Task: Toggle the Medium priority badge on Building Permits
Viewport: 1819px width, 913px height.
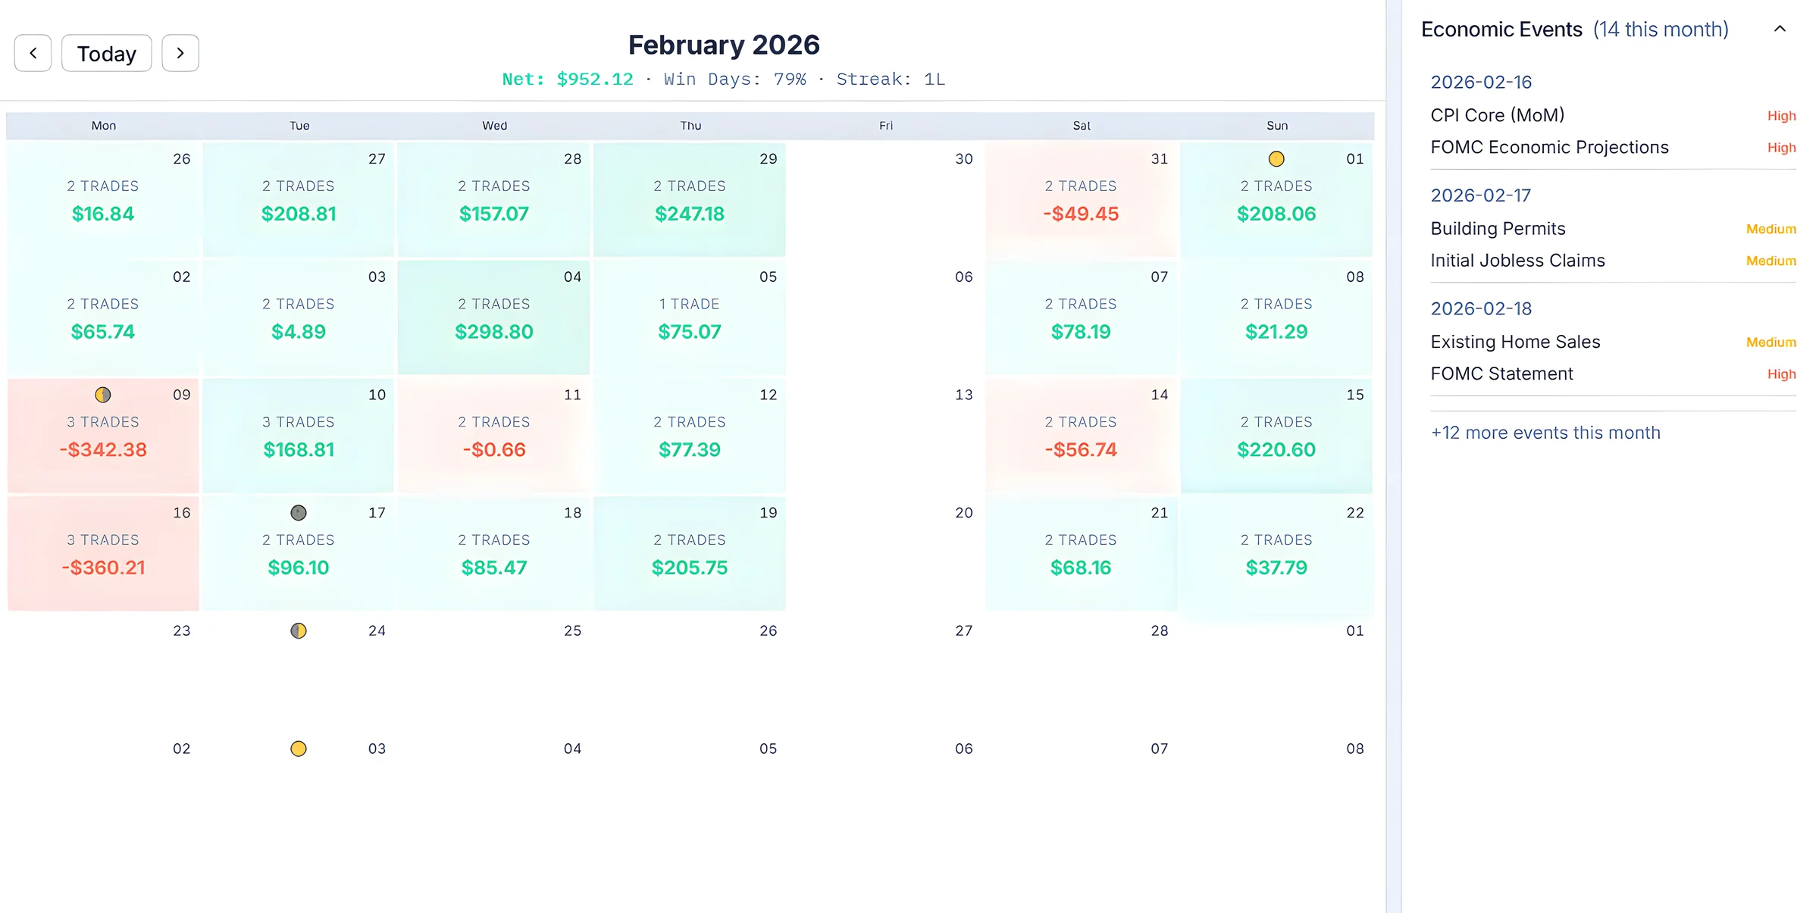Action: 1770,228
